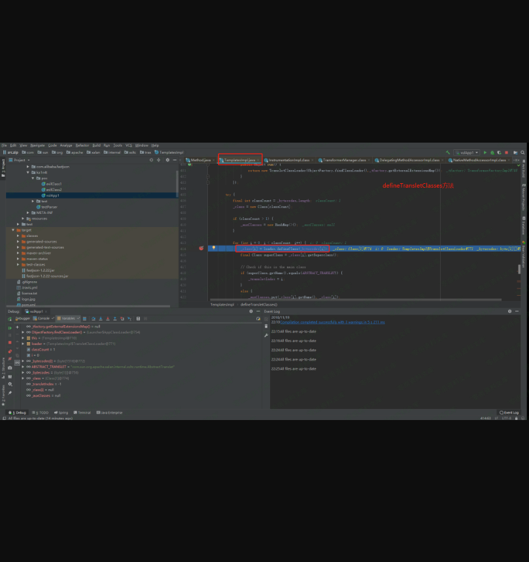The width and height of the screenshot is (529, 562).
Task: Toggle the breakpoint on the highlighted line
Action: [201, 249]
